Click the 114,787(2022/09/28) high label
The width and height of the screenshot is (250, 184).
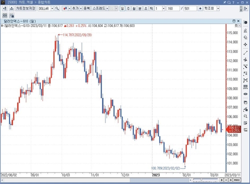77,35
